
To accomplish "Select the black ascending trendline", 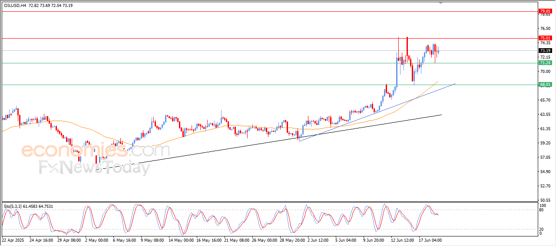I will click(x=269, y=142).
